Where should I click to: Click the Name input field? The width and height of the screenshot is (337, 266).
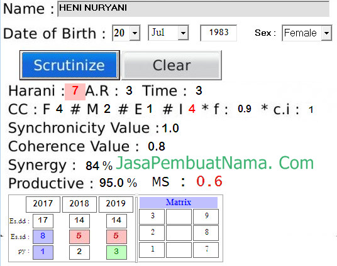coord(194,9)
